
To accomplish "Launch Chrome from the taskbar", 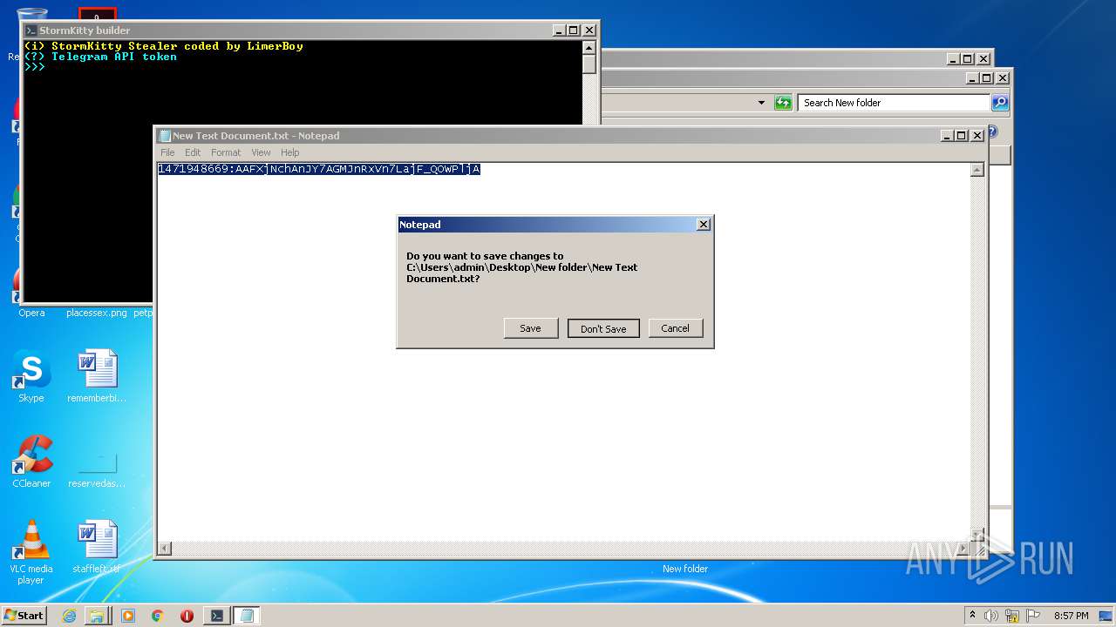I will (x=157, y=616).
